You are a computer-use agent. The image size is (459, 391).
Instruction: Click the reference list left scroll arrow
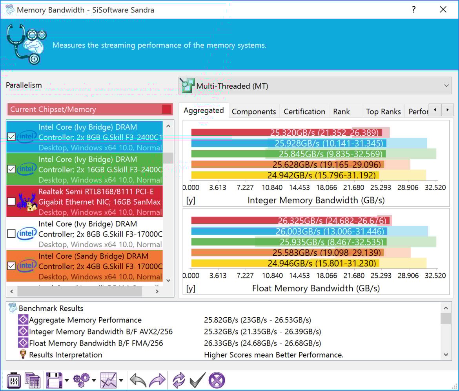coord(12,291)
